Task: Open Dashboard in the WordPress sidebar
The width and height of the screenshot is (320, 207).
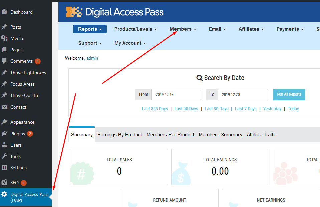Action: coord(21,12)
